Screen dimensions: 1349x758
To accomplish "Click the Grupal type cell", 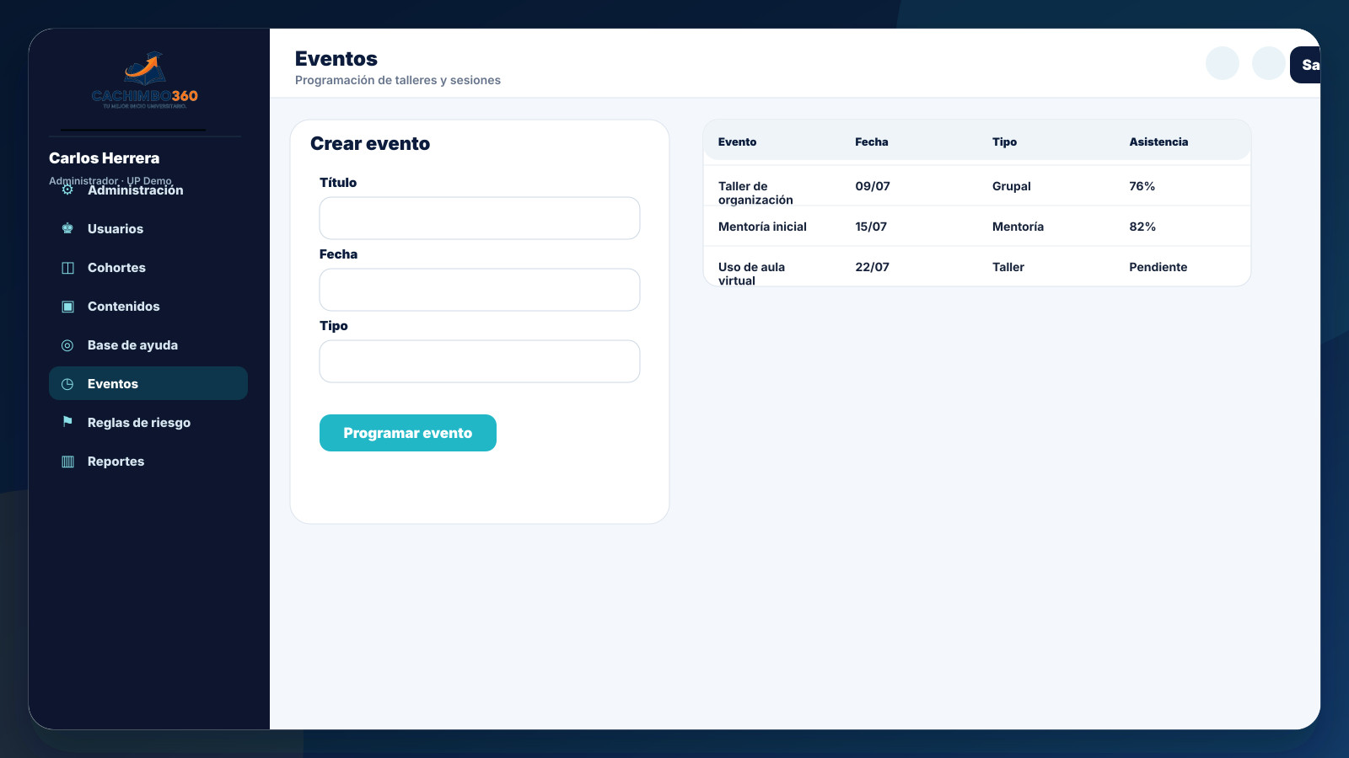I will coord(1012,186).
